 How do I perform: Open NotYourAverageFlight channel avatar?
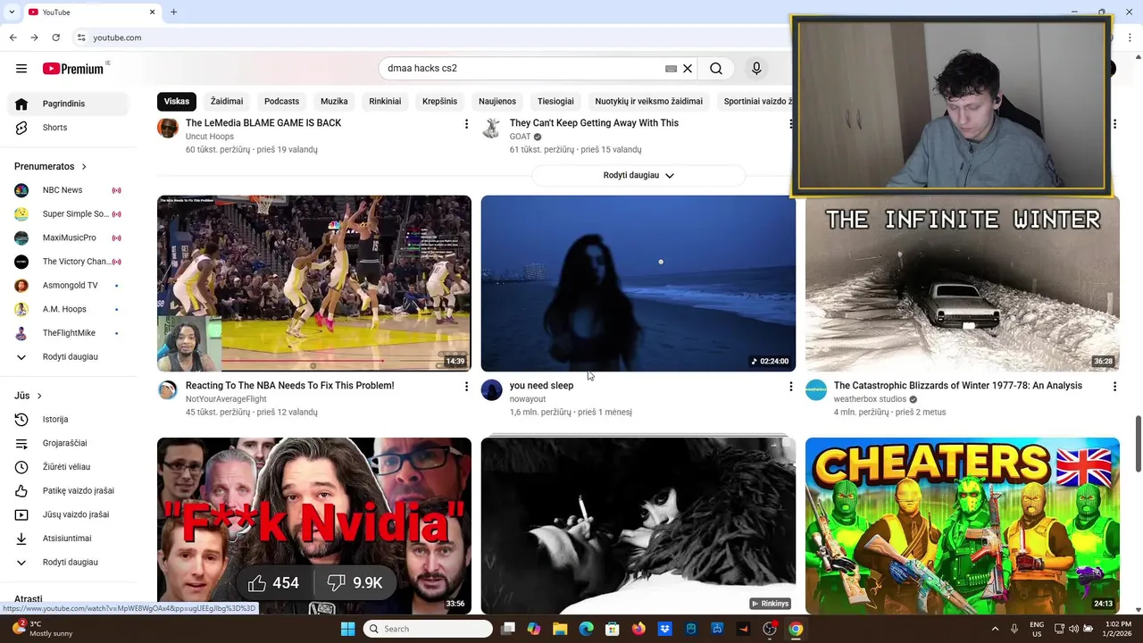pyautogui.click(x=168, y=390)
